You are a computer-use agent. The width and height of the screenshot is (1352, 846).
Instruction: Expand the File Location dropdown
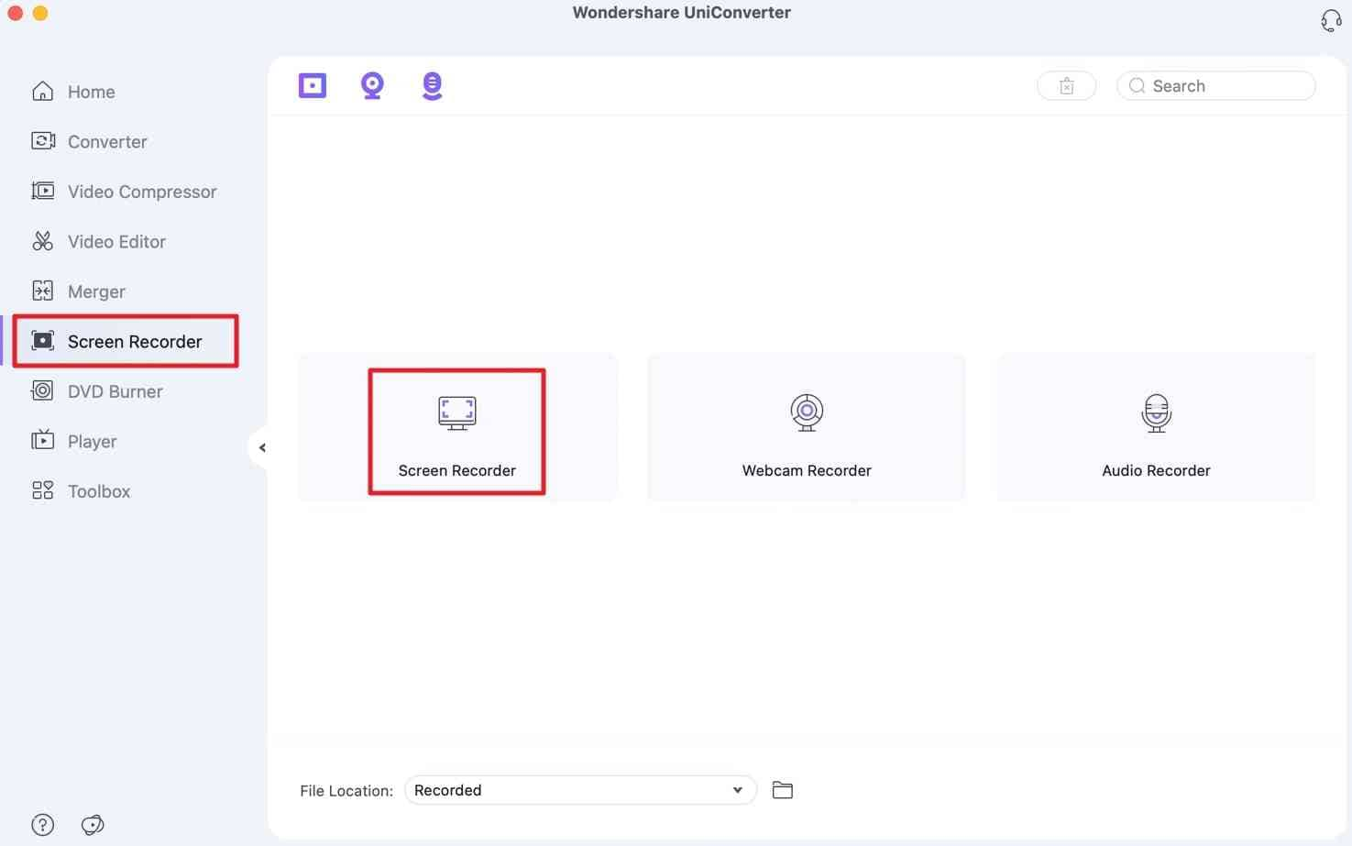[x=580, y=790]
